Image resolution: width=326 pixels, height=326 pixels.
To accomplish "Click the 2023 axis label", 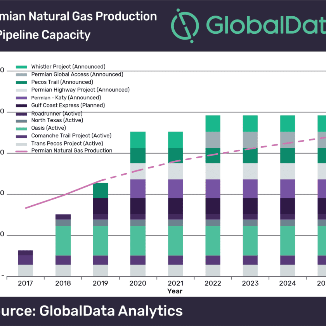I will 250,283.
